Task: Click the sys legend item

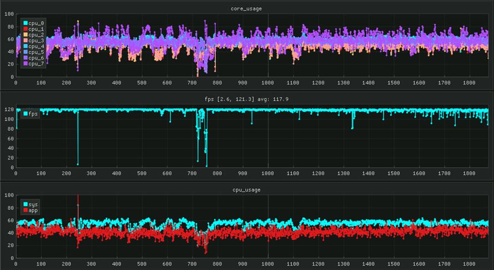Action: [33, 204]
